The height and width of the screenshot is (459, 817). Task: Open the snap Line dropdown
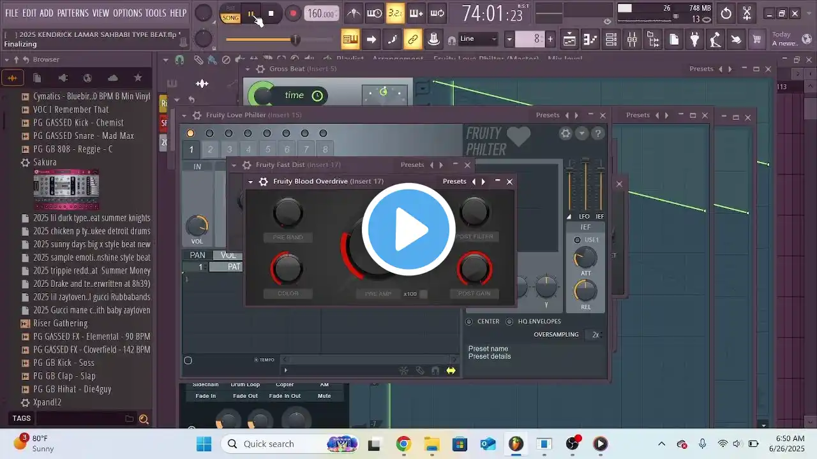[477, 39]
